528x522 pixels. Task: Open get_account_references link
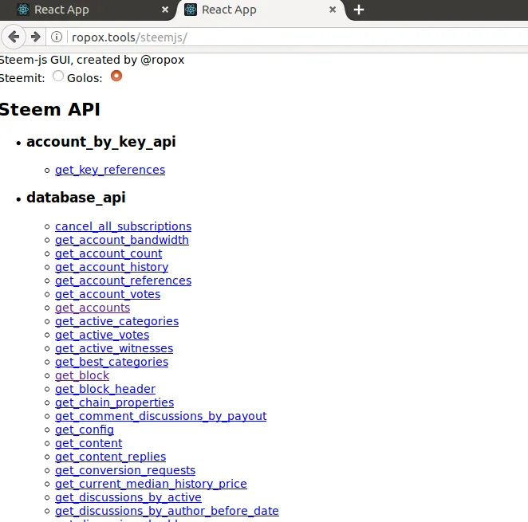[124, 281]
